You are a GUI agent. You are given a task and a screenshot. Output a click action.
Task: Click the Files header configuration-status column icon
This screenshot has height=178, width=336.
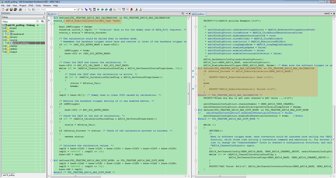click(x=37, y=21)
